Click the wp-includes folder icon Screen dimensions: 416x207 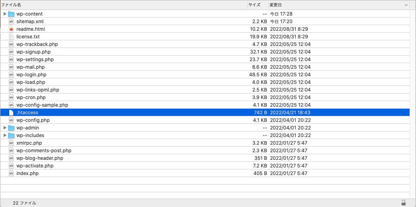click(x=11, y=135)
